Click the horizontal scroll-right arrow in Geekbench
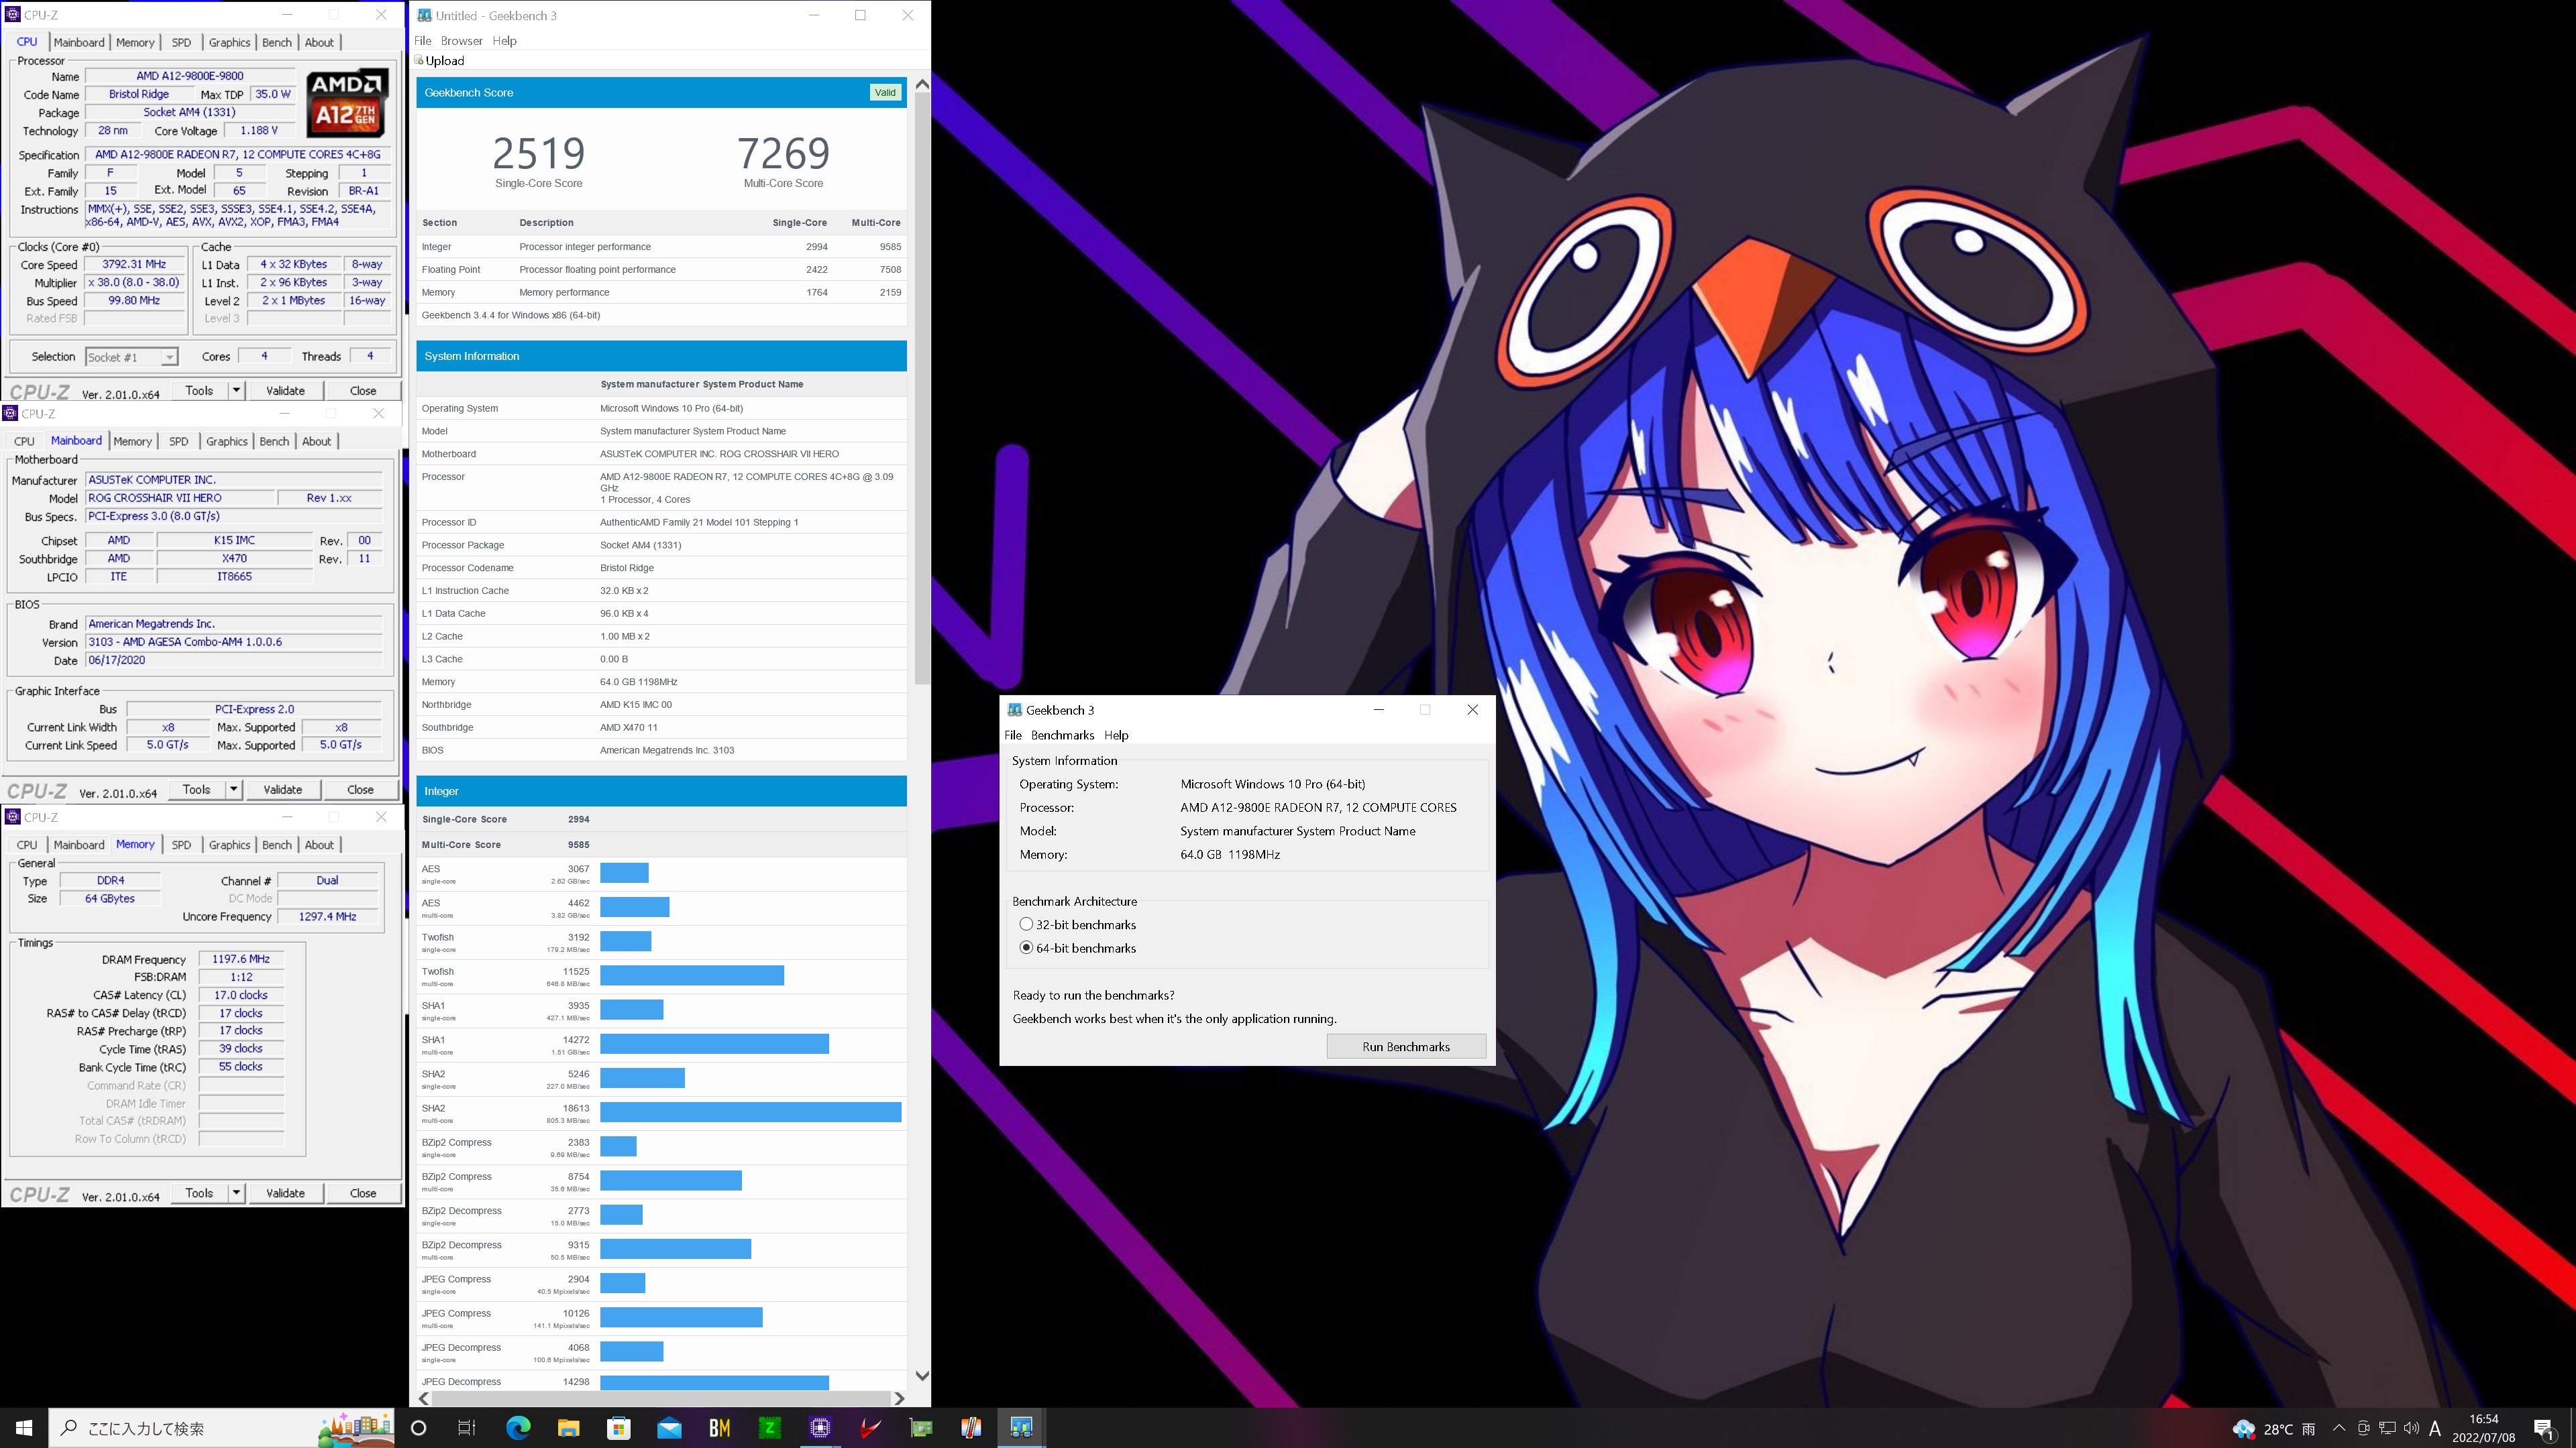Viewport: 2576px width, 1448px height. click(899, 1398)
